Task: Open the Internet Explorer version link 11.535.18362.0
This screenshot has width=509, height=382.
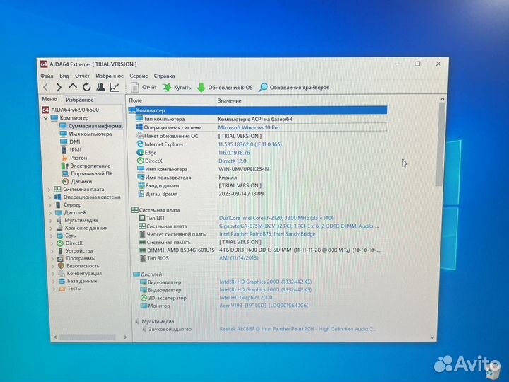Action: click(250, 144)
